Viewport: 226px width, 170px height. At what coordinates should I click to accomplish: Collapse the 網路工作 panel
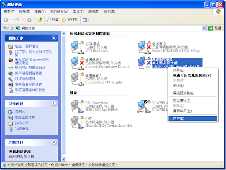[54, 38]
